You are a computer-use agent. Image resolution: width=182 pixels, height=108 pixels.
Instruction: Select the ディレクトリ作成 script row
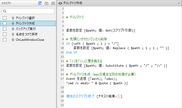coord(28,23)
